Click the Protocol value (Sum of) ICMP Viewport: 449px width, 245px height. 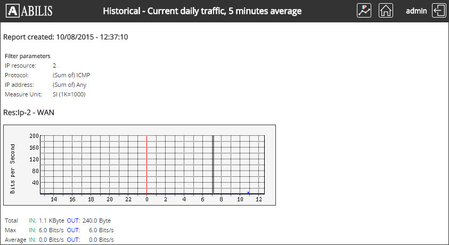coord(71,75)
